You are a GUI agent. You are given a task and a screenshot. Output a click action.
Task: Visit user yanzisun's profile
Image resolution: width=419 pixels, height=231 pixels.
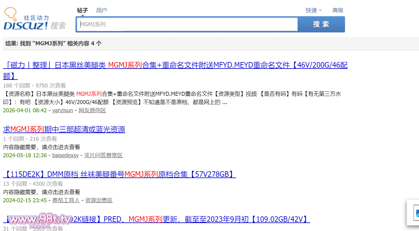63,110
